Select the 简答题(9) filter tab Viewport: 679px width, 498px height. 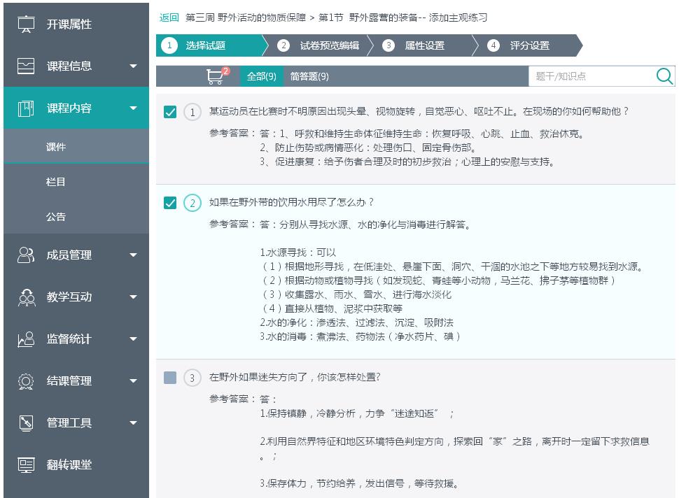(x=309, y=76)
